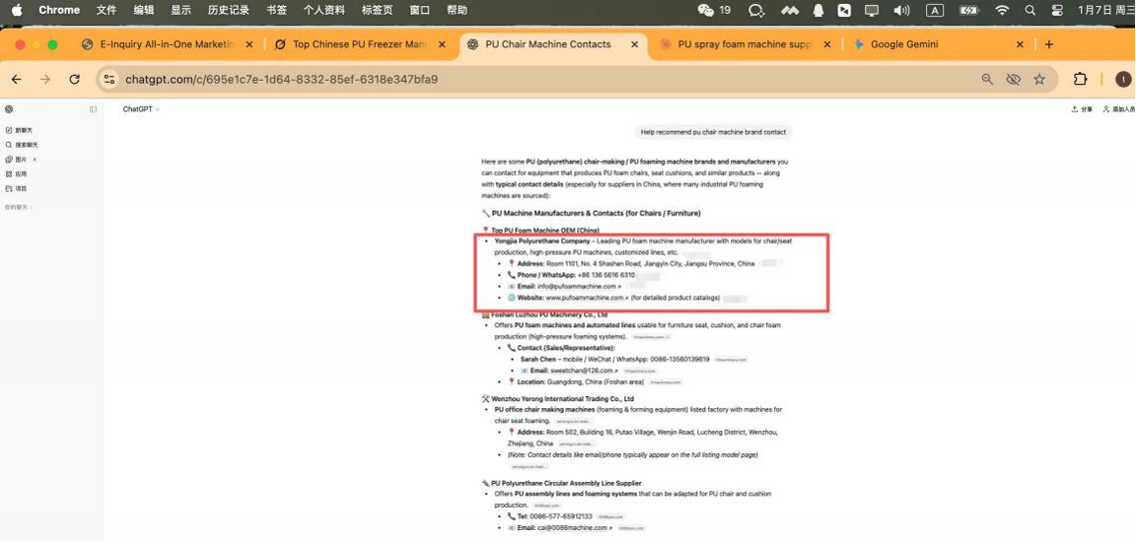Screen dimensions: 1136x542
Task: Open the Chrome extensions puzzle icon
Action: tap(1080, 79)
